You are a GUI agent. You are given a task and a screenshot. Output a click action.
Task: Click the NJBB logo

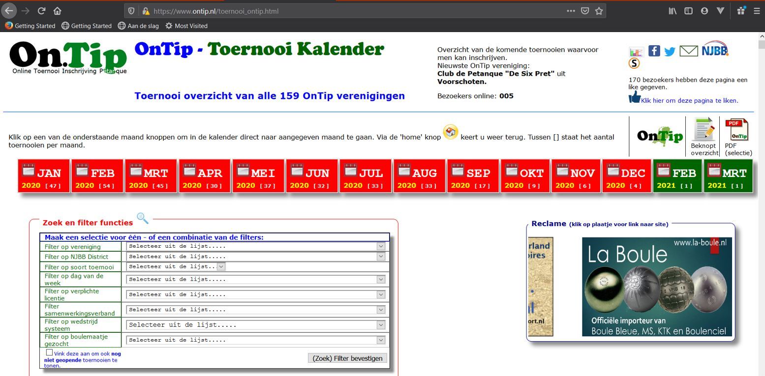pyautogui.click(x=714, y=50)
